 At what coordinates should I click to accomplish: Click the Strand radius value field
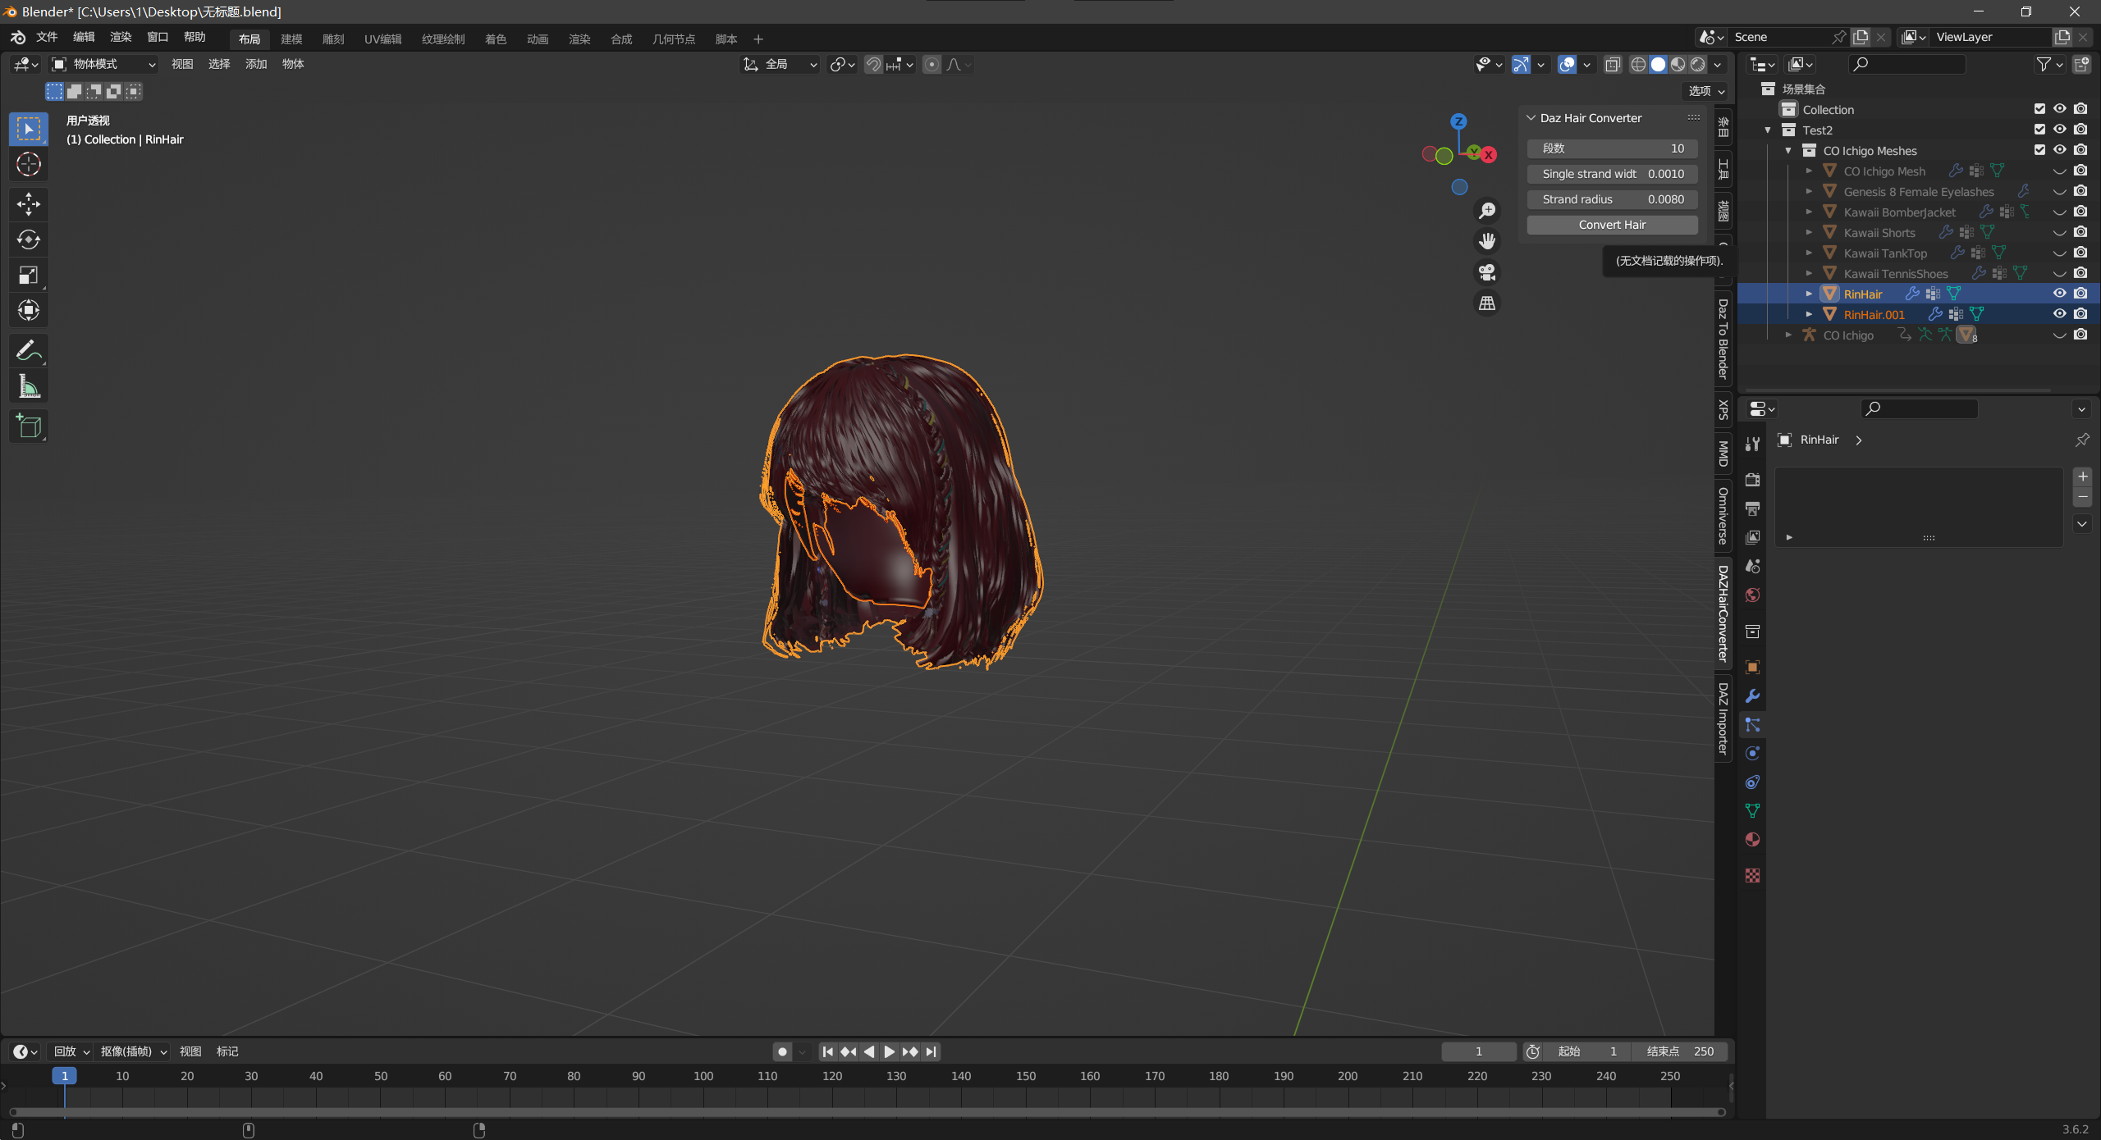(x=1612, y=199)
